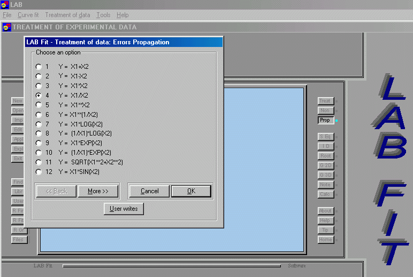
Task: Click the More >> button
Action: pos(98,191)
